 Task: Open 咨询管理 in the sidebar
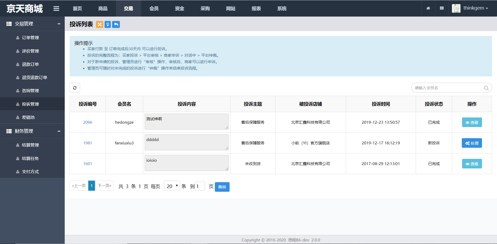(30, 91)
